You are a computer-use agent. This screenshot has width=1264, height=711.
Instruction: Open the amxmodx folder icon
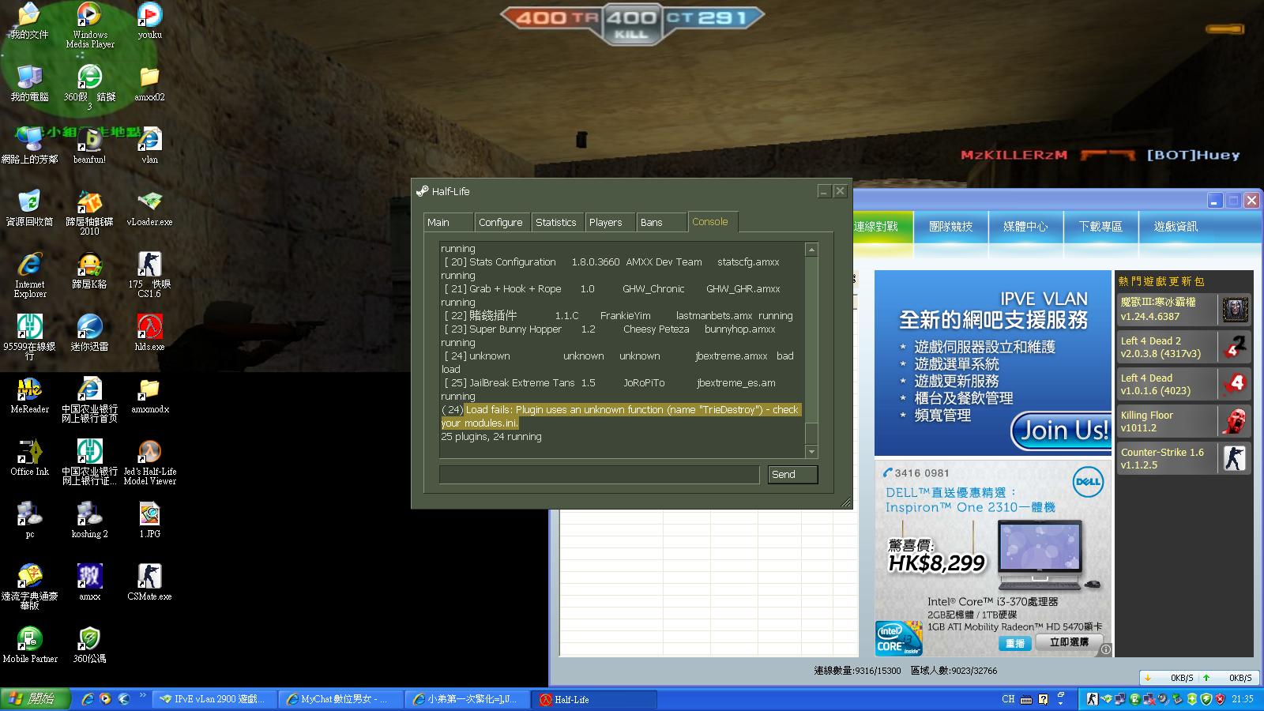click(149, 395)
